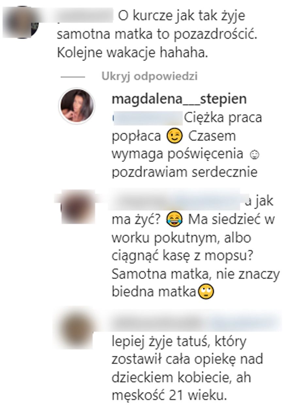
Task: Open the magdalena___stepien username link
Action: point(179,99)
